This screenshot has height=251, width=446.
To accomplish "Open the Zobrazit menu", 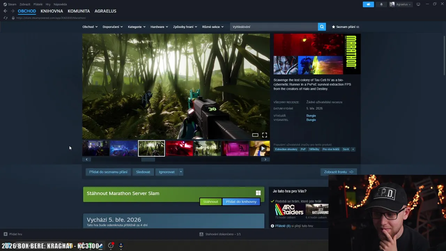I will point(25,5).
